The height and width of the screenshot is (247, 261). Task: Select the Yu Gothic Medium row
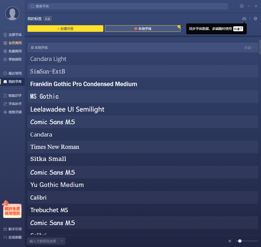click(x=143, y=185)
